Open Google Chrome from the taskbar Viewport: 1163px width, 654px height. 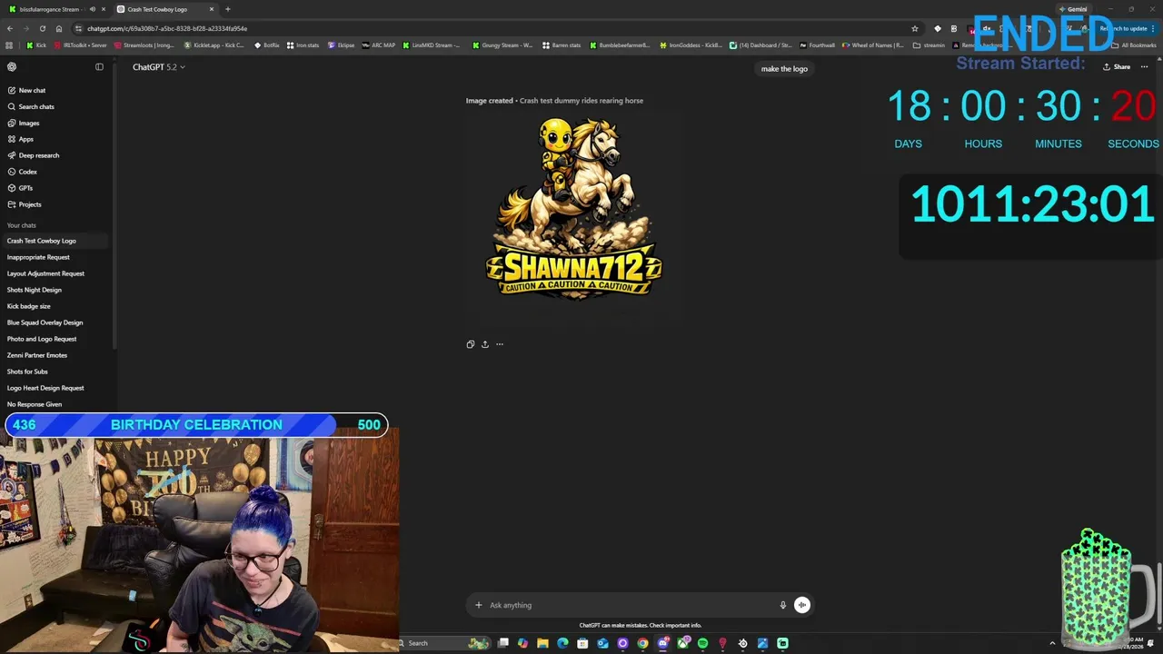coord(642,643)
